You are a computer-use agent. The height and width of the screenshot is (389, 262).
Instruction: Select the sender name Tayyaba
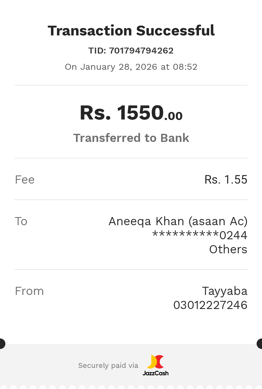[225, 291]
